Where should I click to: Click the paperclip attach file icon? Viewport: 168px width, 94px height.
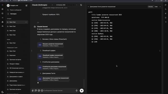(33, 91)
